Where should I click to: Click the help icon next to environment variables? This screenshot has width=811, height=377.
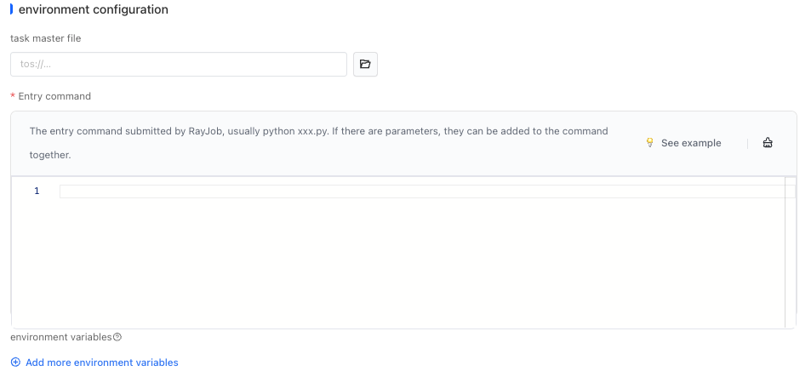pos(117,337)
